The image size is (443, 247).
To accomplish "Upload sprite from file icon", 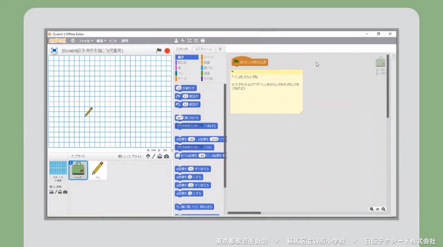I will coord(160,156).
